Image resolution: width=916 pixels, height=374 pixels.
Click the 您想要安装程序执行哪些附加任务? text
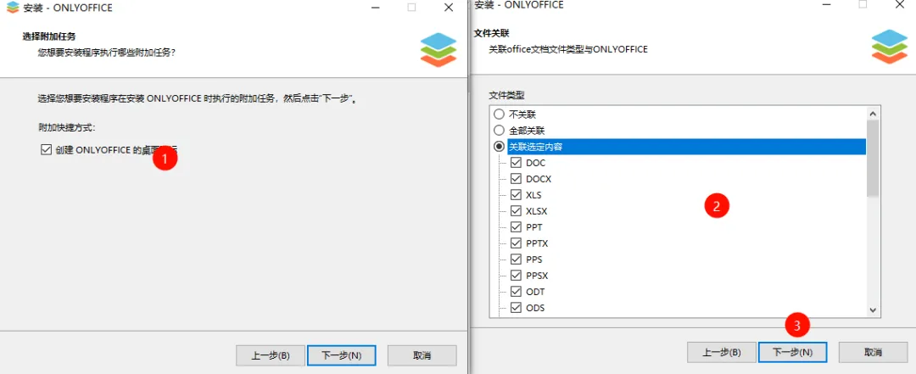click(107, 53)
